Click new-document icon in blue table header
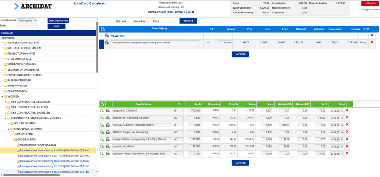The height and width of the screenshot is (177, 380). click(x=103, y=29)
